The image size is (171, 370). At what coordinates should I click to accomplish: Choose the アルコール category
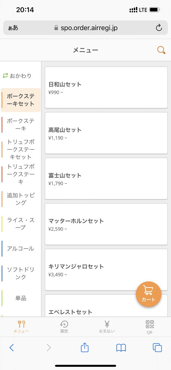pyautogui.click(x=21, y=249)
